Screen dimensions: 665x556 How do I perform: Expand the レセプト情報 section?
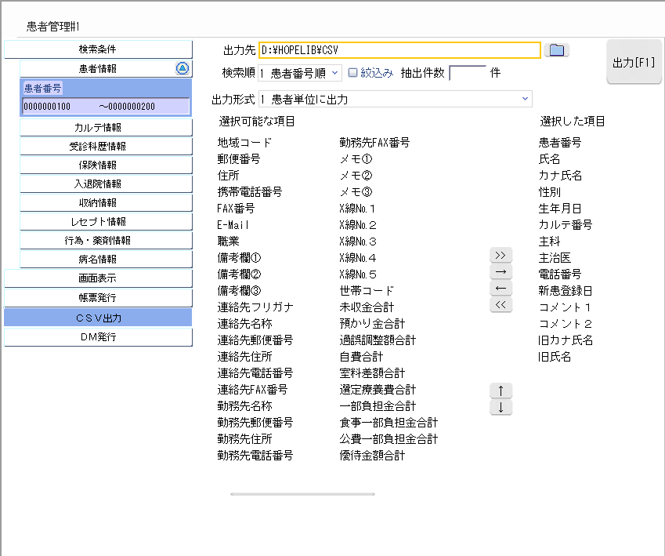click(x=106, y=221)
